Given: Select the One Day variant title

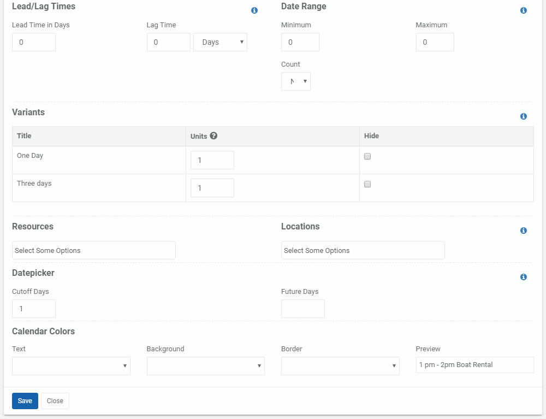Looking at the screenshot, I should [x=30, y=156].
